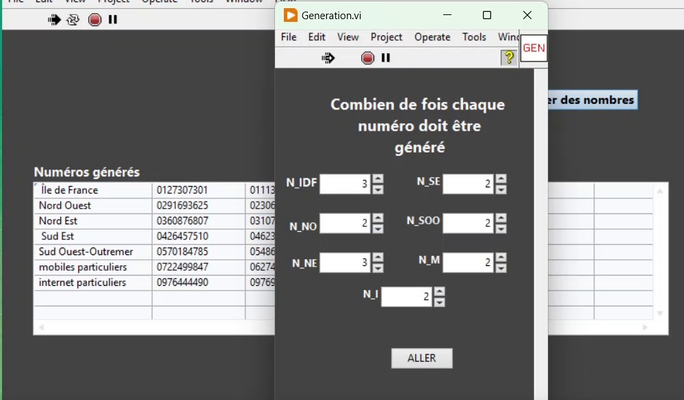Image resolution: width=684 pixels, height=400 pixels.
Task: Click the LabVIEW icon in Generation.vi title bar
Action: pyautogui.click(x=290, y=15)
